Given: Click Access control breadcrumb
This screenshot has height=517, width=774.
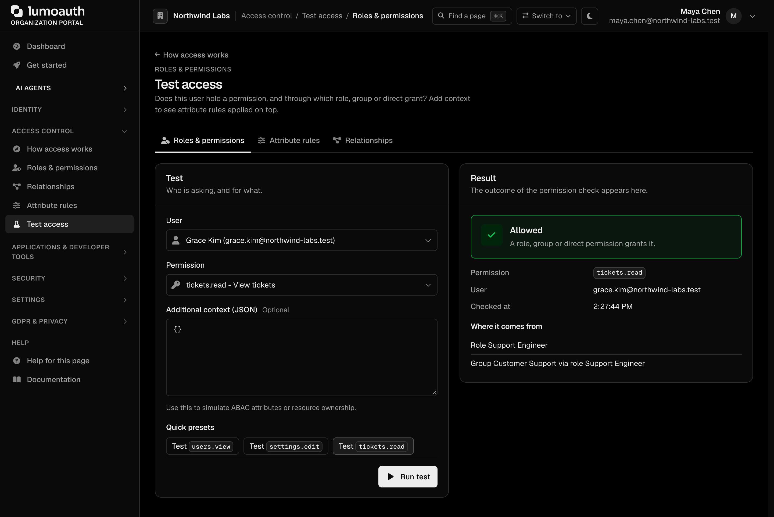Looking at the screenshot, I should point(266,16).
